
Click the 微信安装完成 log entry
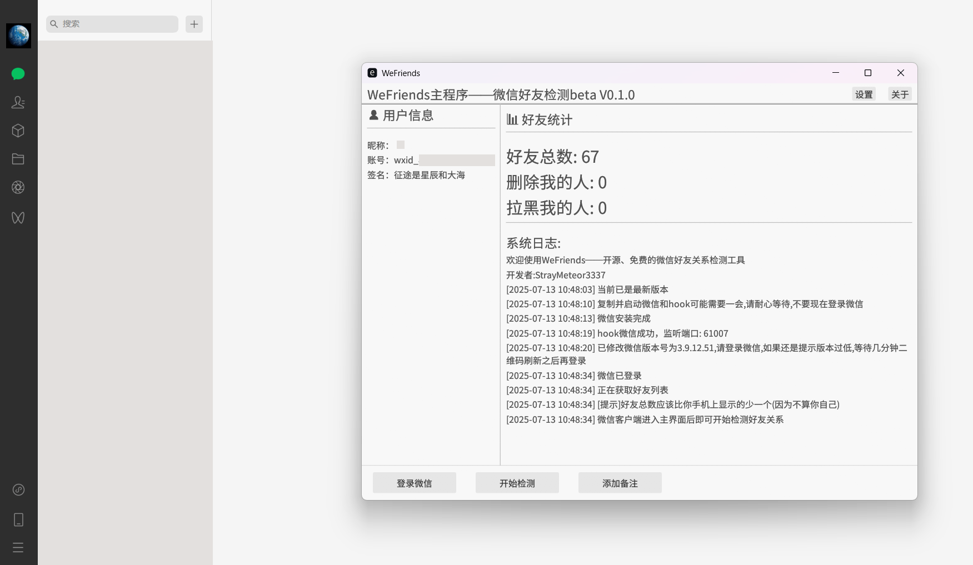578,318
